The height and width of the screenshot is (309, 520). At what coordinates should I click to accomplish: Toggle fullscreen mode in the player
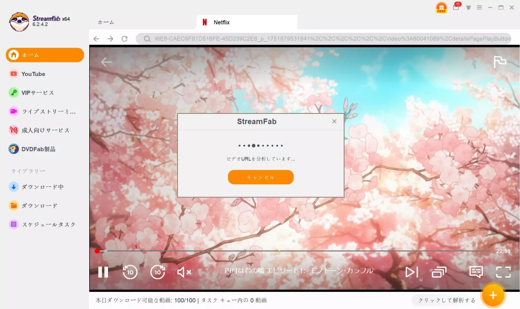503,272
